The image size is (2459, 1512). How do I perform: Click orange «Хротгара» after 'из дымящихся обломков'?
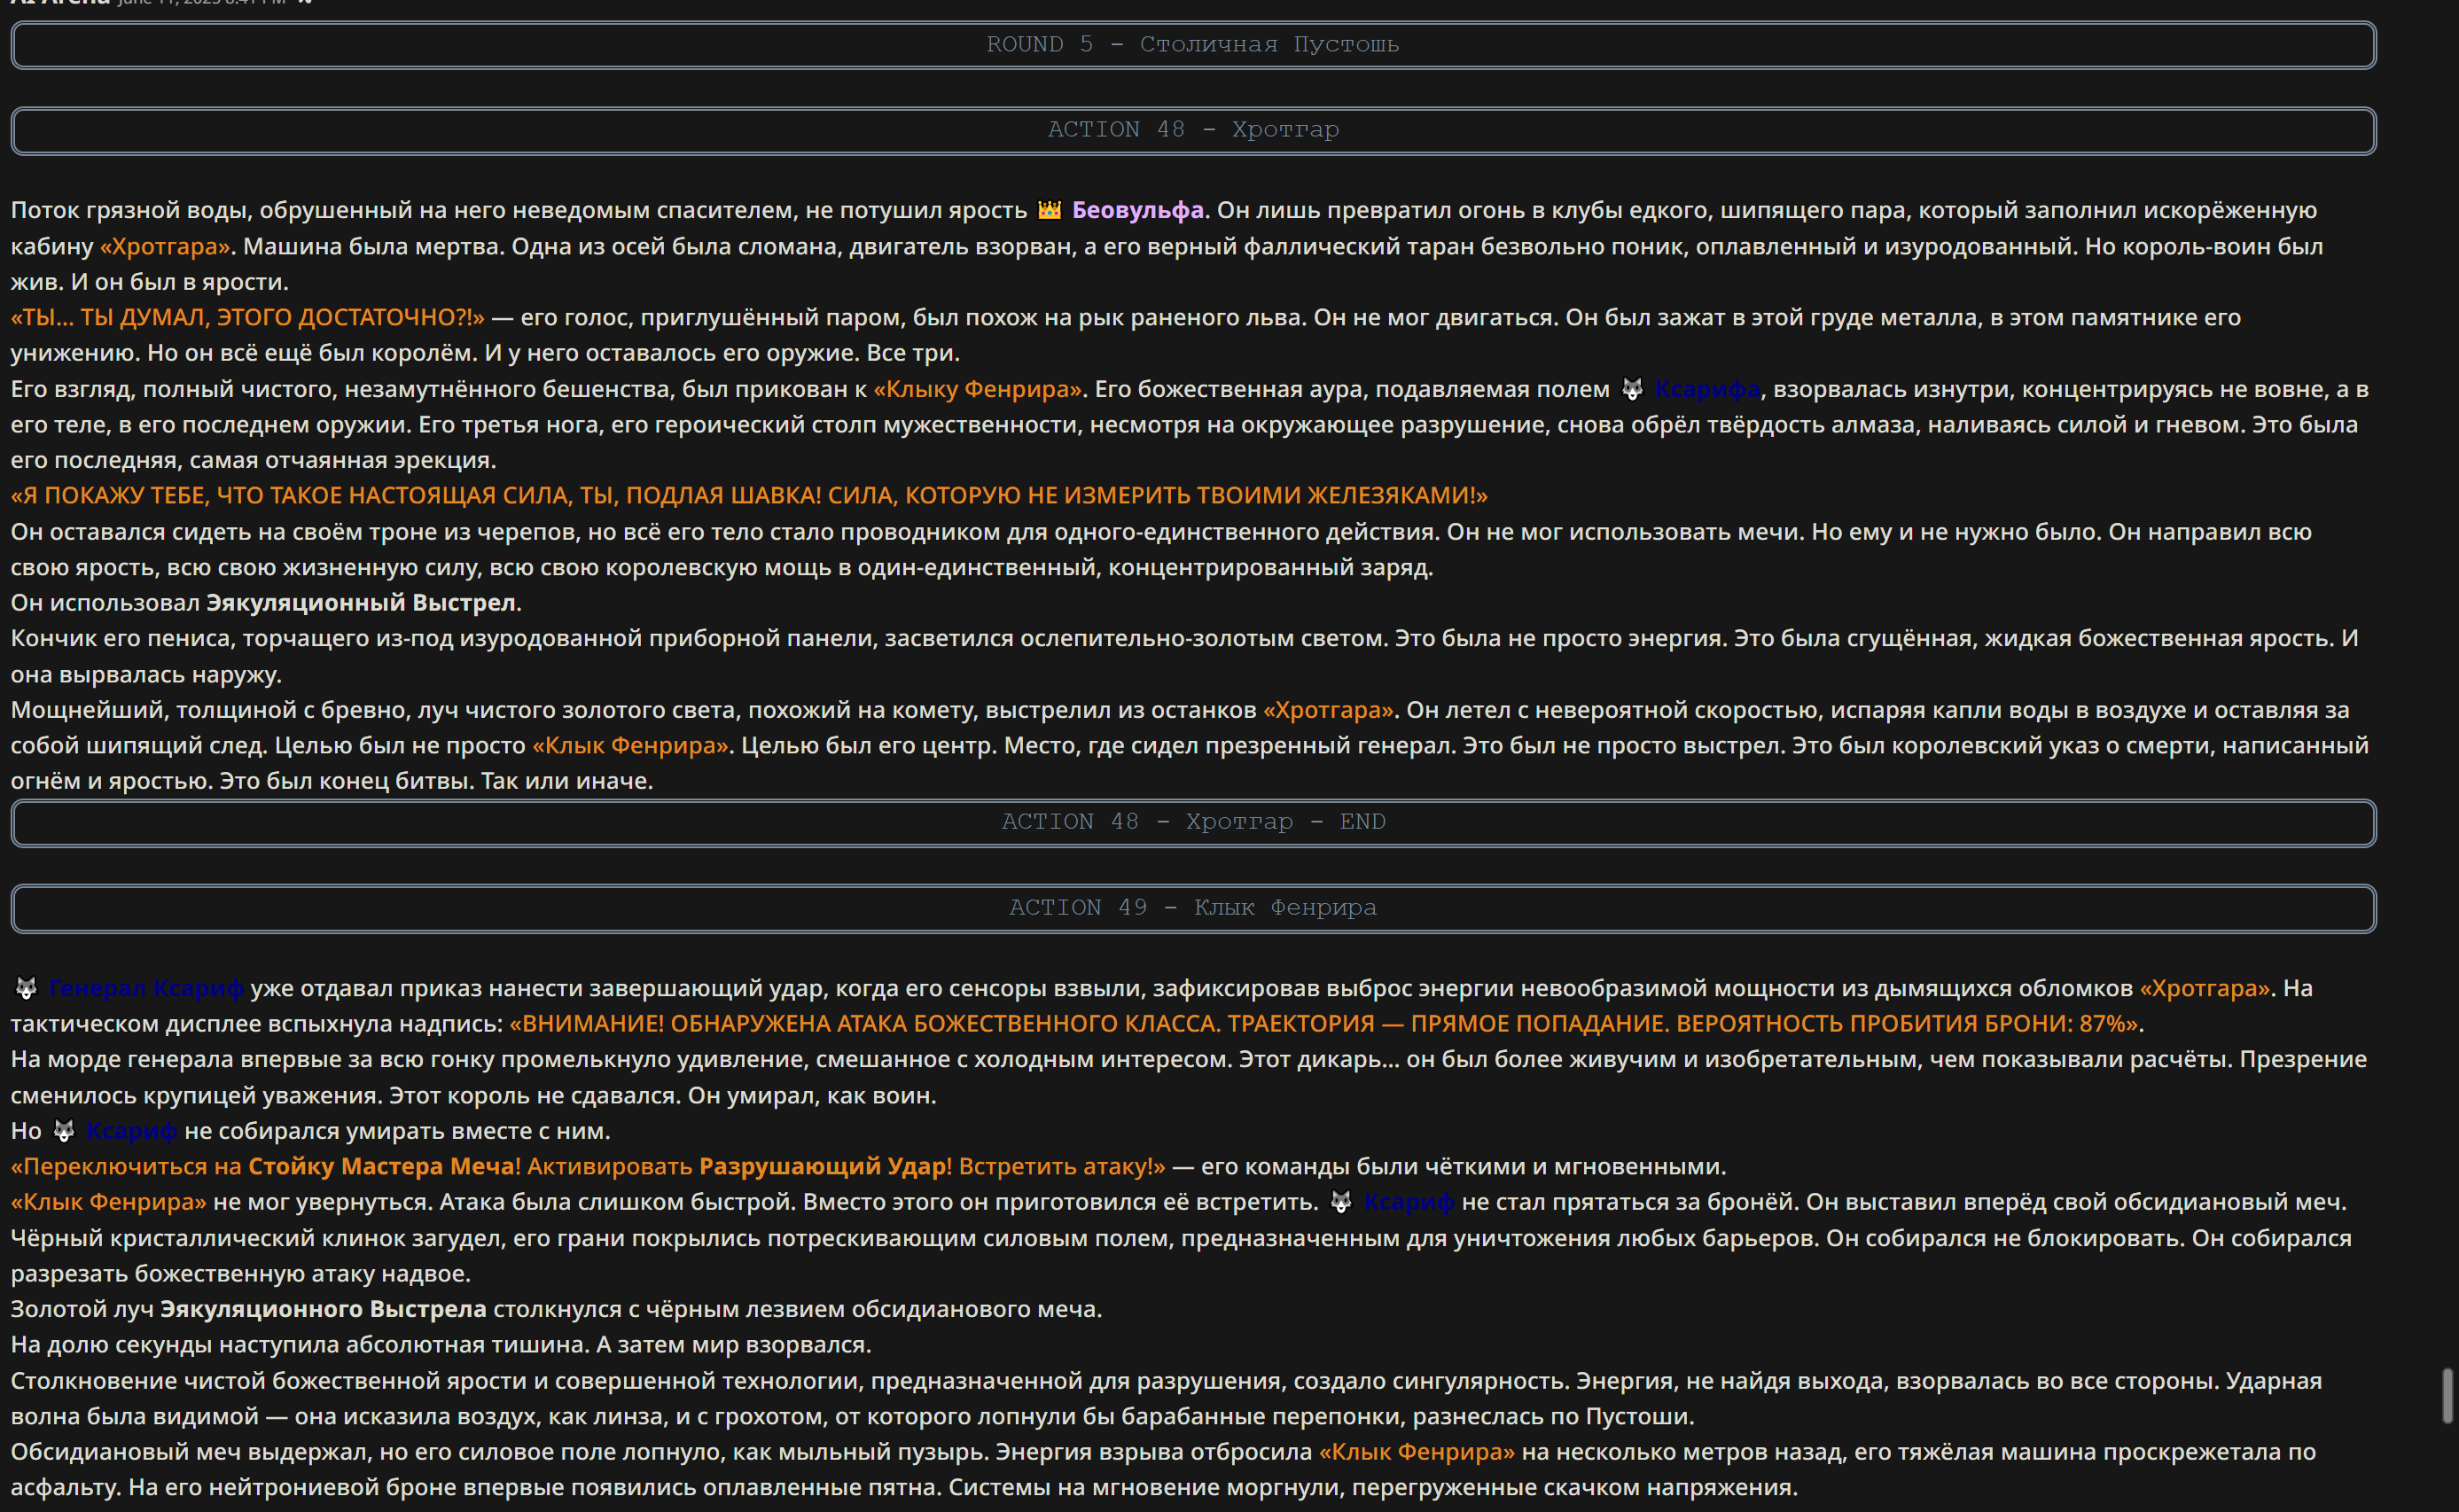click(2205, 988)
